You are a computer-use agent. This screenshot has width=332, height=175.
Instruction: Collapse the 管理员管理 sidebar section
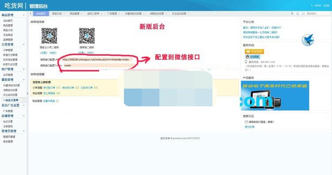point(23,131)
